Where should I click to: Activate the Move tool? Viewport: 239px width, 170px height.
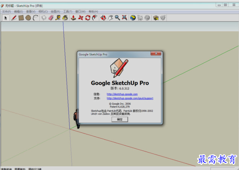pos(81,18)
